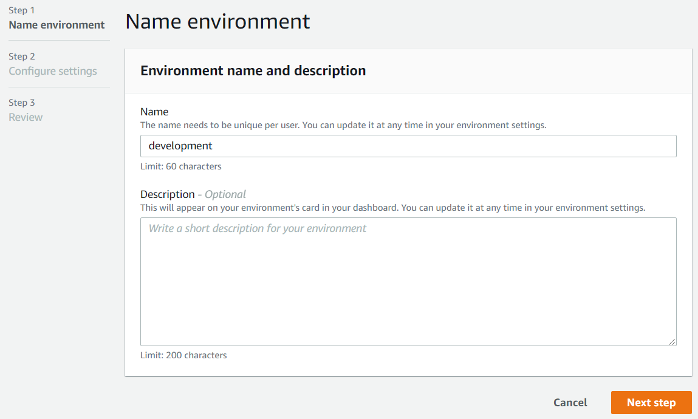Click the Description field label

[167, 194]
